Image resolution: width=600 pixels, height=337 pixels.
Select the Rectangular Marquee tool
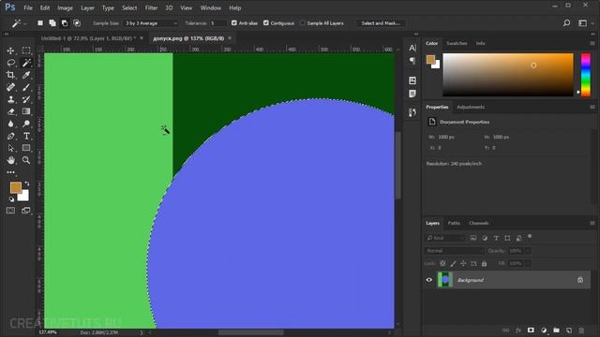26,51
